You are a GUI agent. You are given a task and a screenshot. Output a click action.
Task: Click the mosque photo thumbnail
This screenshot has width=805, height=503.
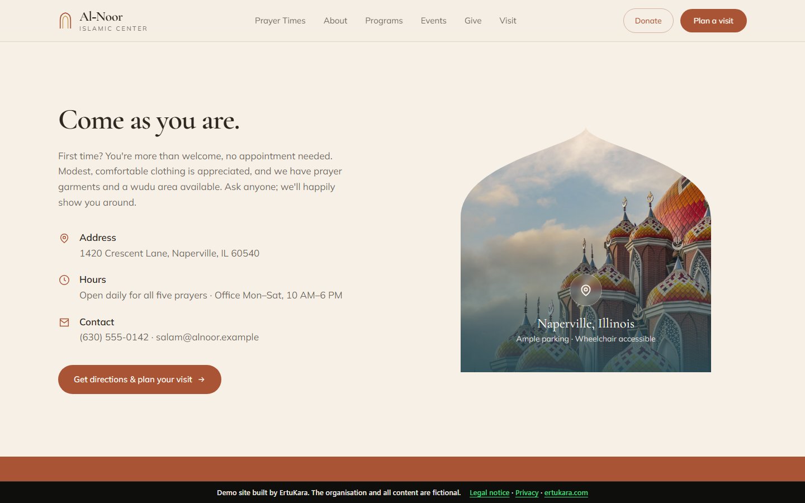(586, 250)
